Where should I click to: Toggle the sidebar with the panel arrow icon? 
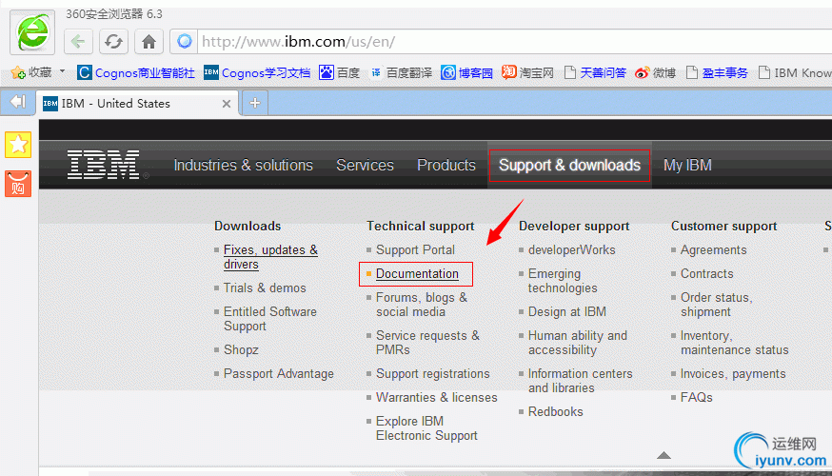(x=17, y=101)
